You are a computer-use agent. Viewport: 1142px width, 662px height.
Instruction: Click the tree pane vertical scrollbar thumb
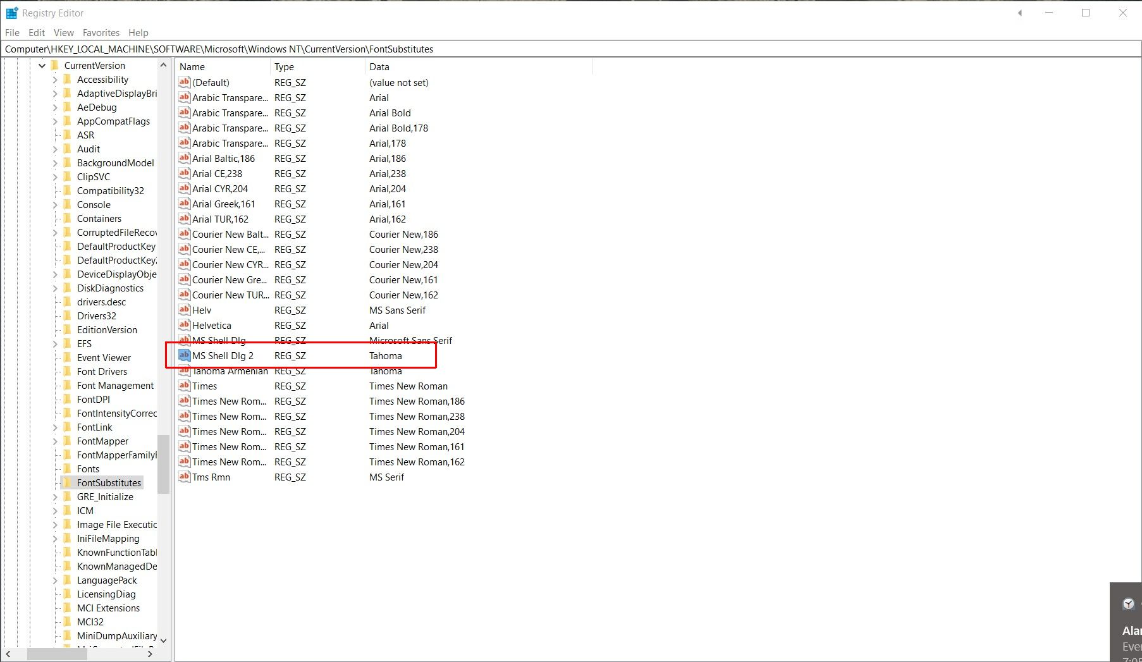(x=163, y=463)
